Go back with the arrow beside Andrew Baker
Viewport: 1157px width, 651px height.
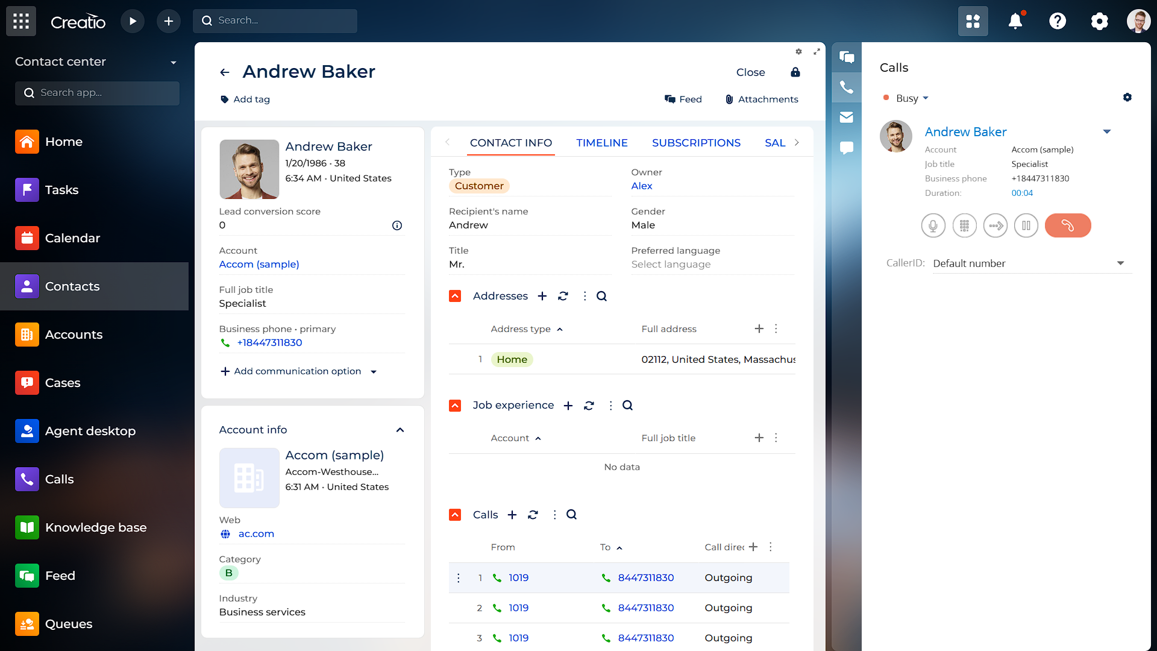click(225, 72)
